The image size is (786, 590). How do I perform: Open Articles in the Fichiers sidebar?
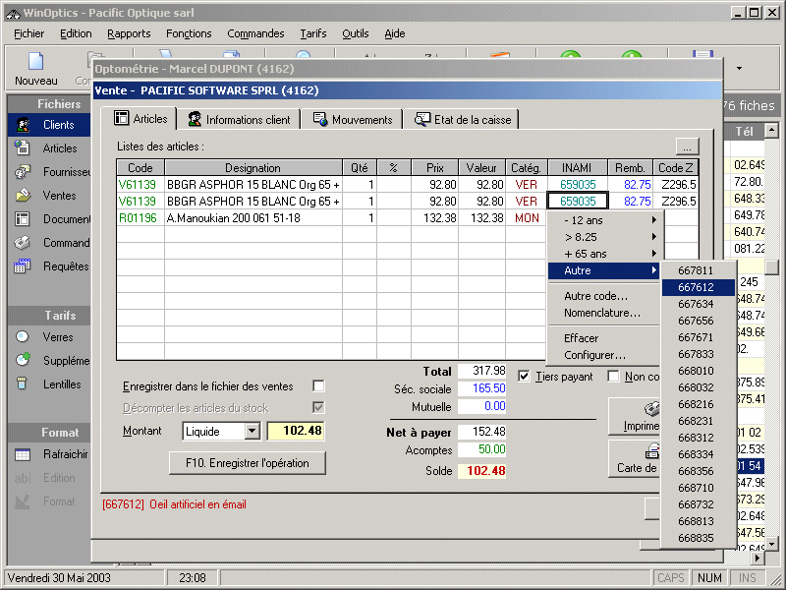pyautogui.click(x=59, y=148)
